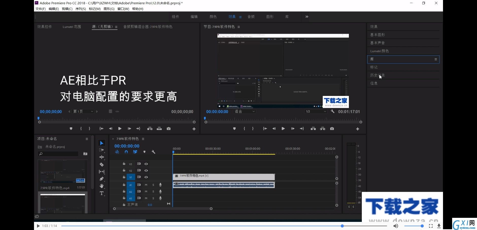This screenshot has height=230, width=477.
Task: Toggle lock on track V3
Action: 124,164
